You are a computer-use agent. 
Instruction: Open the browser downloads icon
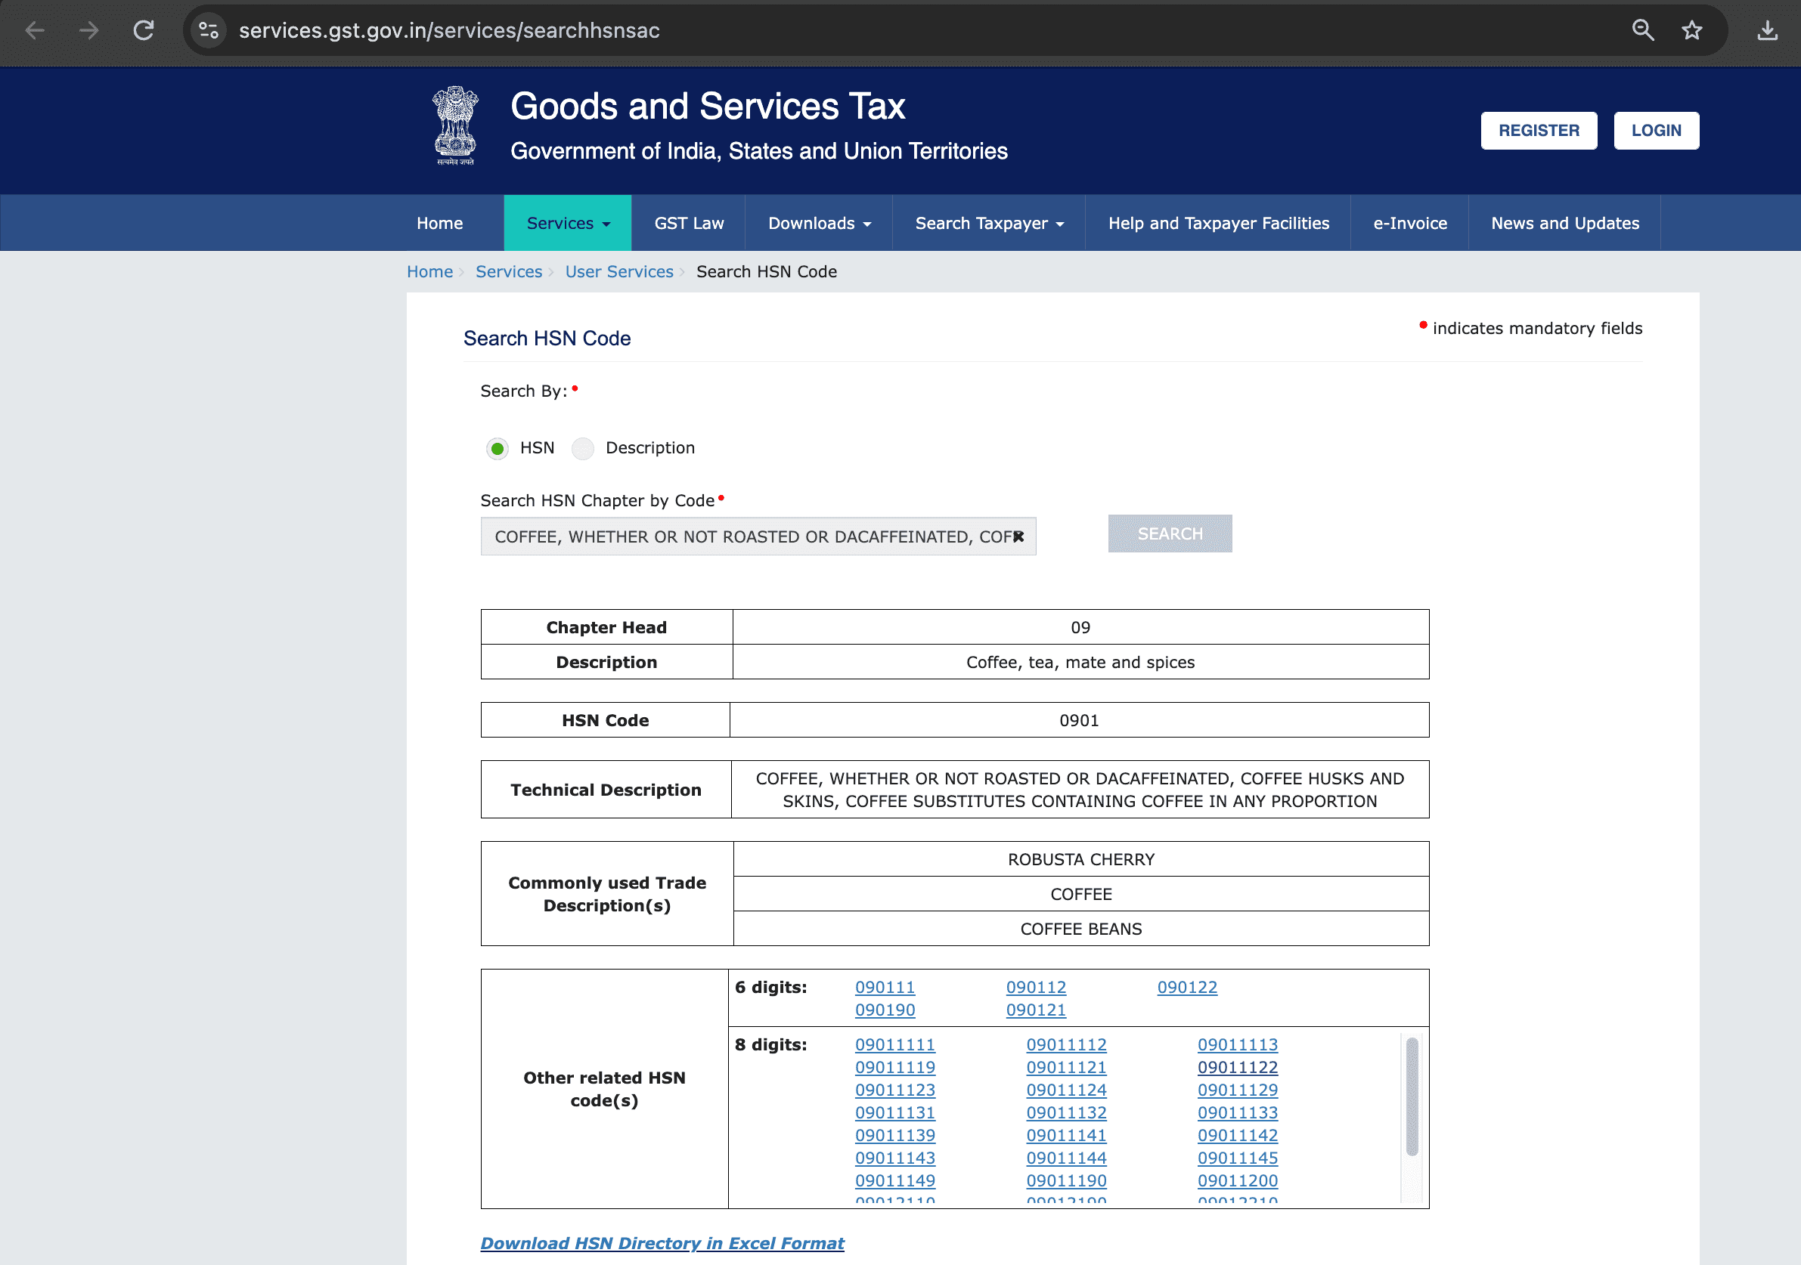[x=1767, y=30]
